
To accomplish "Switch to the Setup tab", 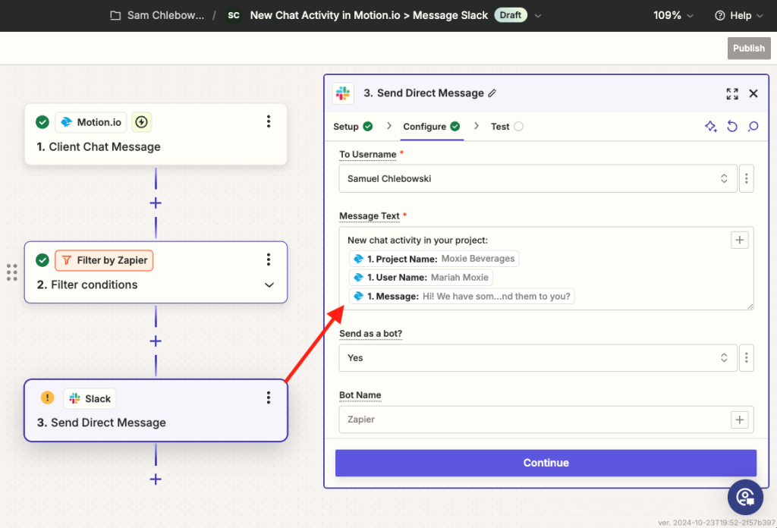I will pyautogui.click(x=353, y=126).
